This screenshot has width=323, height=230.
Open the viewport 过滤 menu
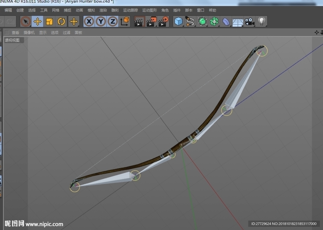tap(67, 32)
